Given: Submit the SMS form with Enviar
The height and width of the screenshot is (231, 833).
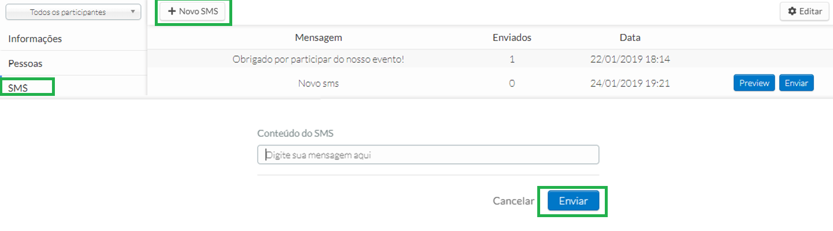Looking at the screenshot, I should click(574, 201).
